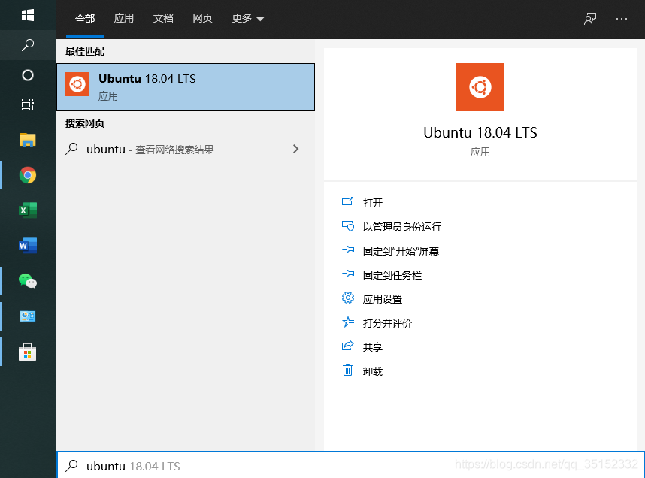Open Cortana circle icon

(28, 75)
